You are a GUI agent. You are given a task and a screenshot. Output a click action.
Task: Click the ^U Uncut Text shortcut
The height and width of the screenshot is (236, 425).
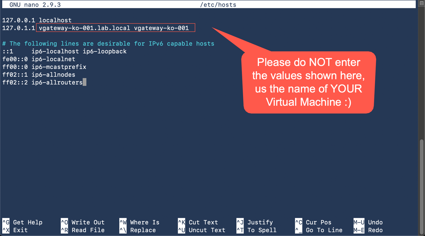(x=202, y=230)
